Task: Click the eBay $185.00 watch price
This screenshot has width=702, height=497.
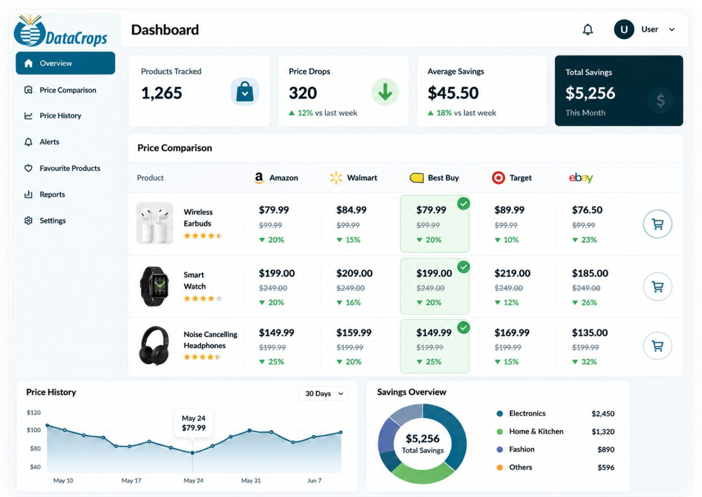Action: (590, 273)
